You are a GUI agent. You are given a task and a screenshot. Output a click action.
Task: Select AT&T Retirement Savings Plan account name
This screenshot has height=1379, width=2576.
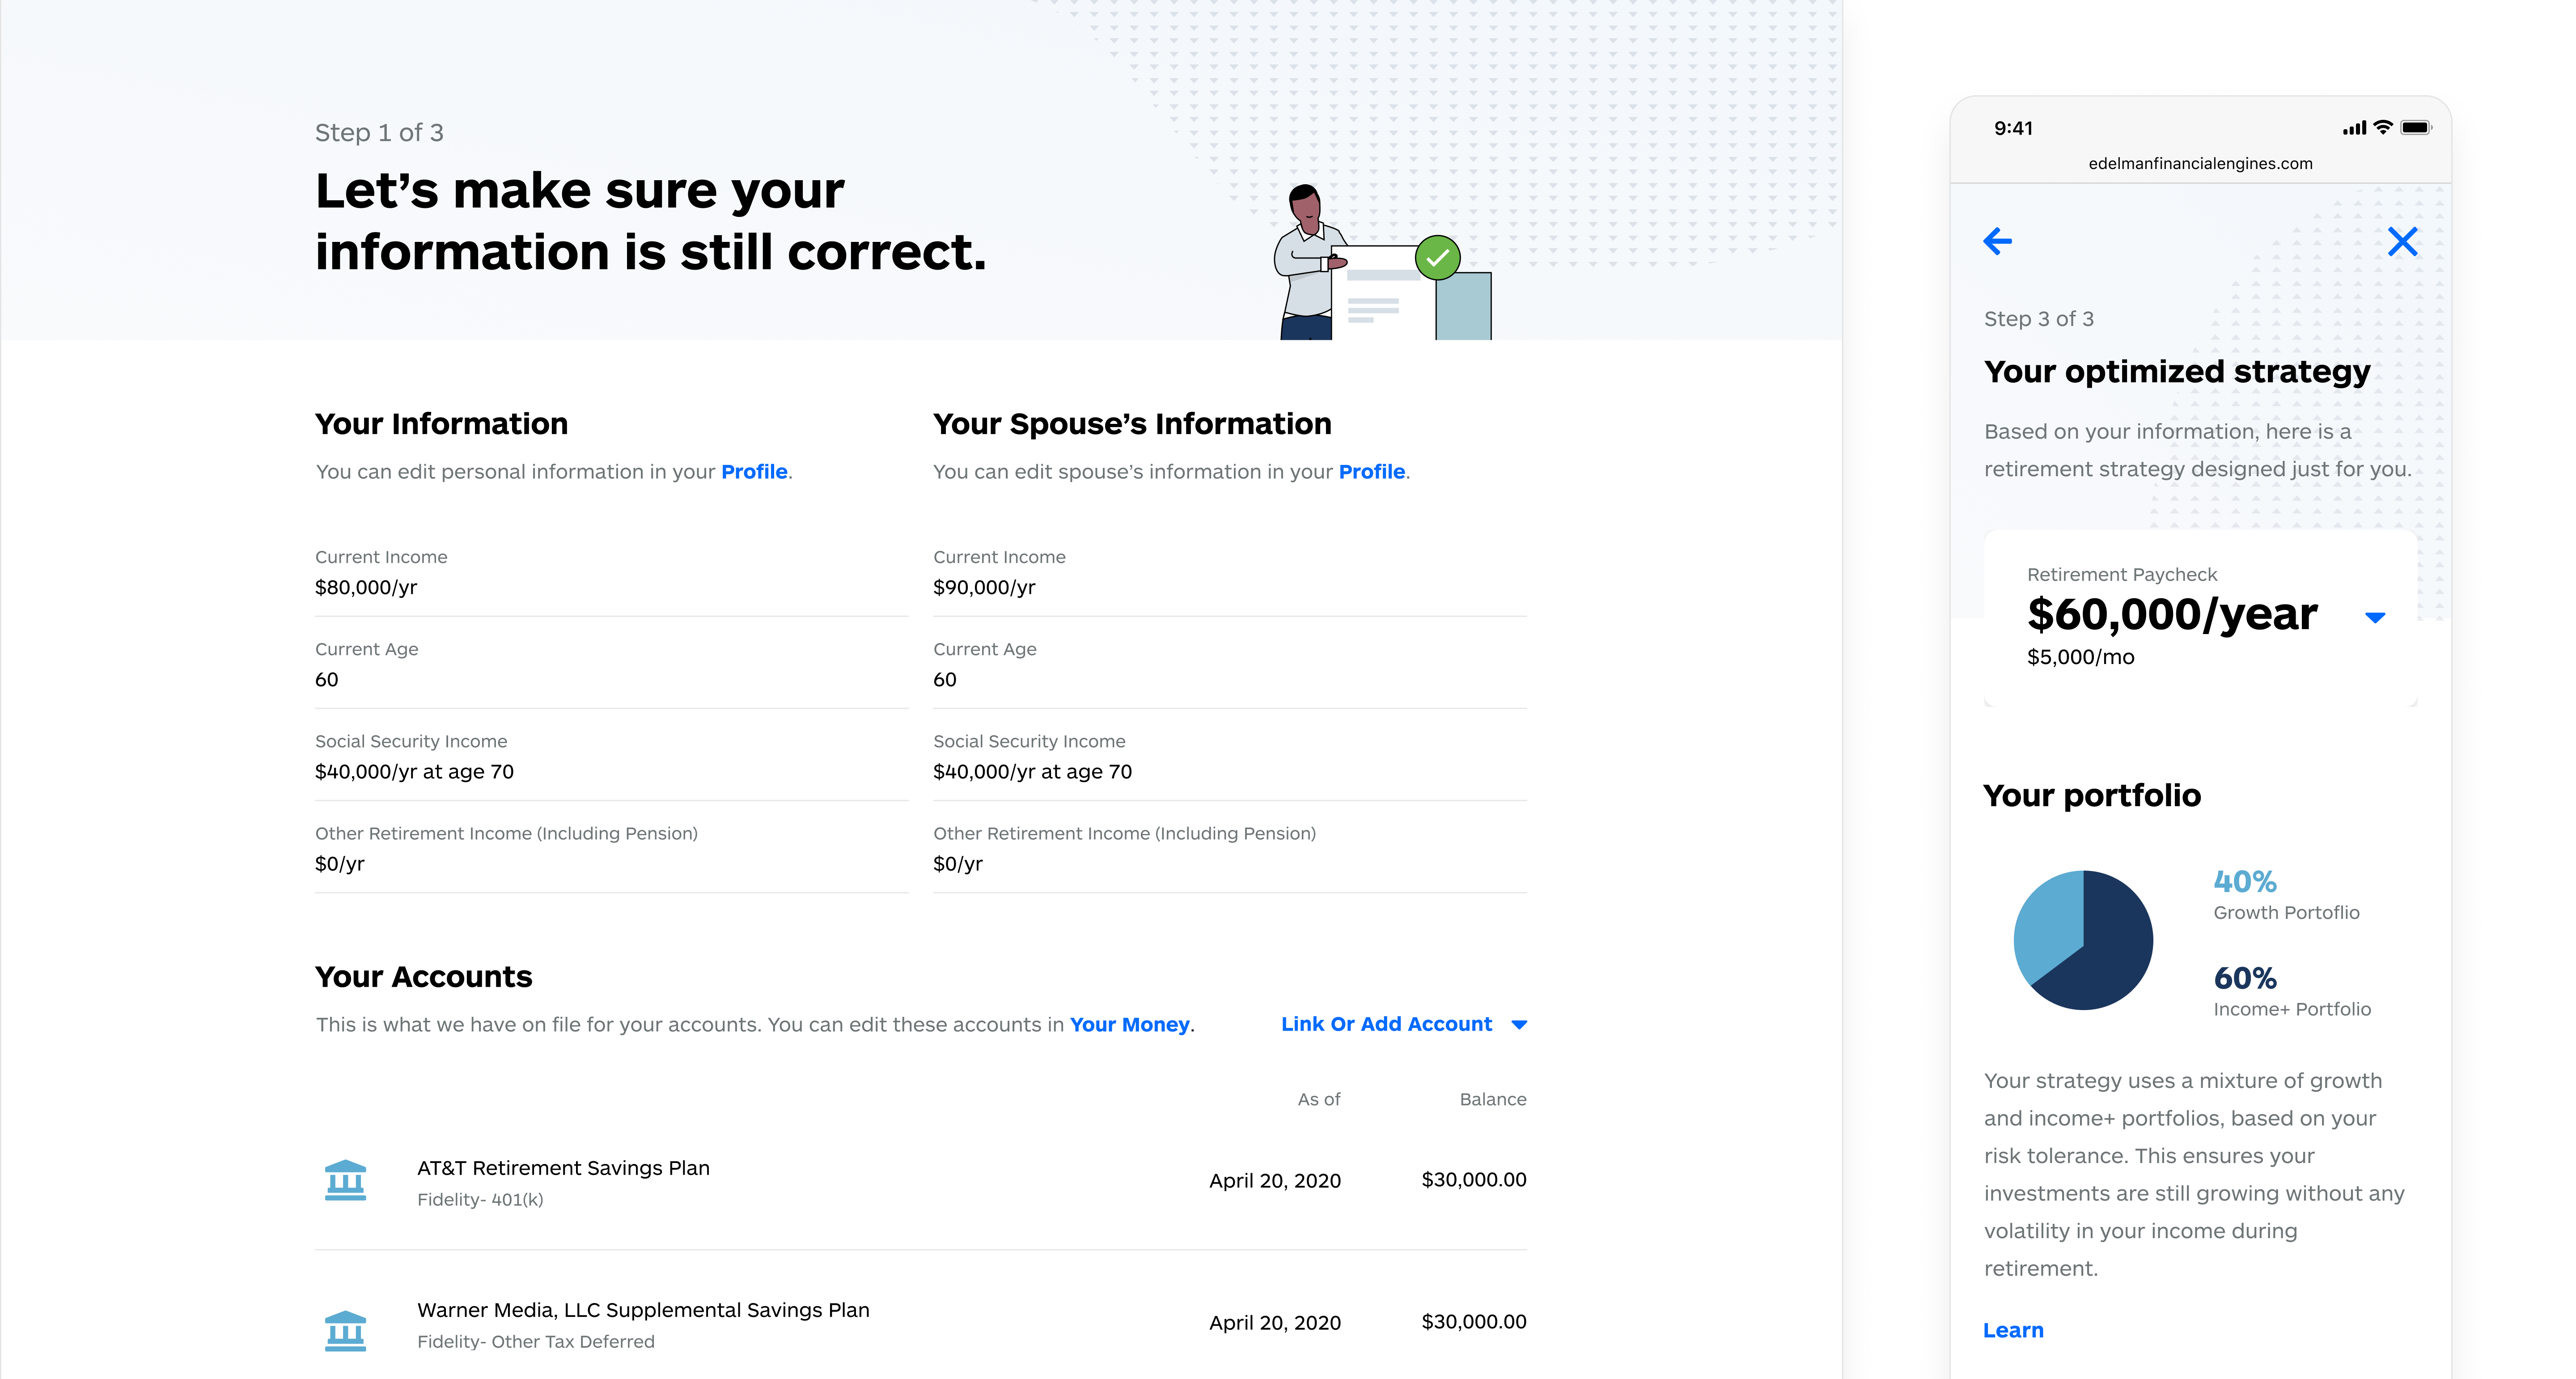click(x=563, y=1168)
